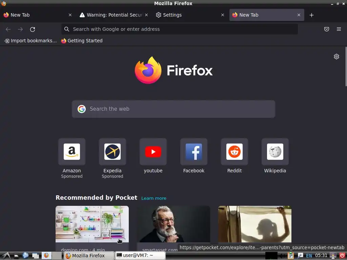347x260 pixels.
Task: Close the Settings tab
Action: [x=223, y=15]
